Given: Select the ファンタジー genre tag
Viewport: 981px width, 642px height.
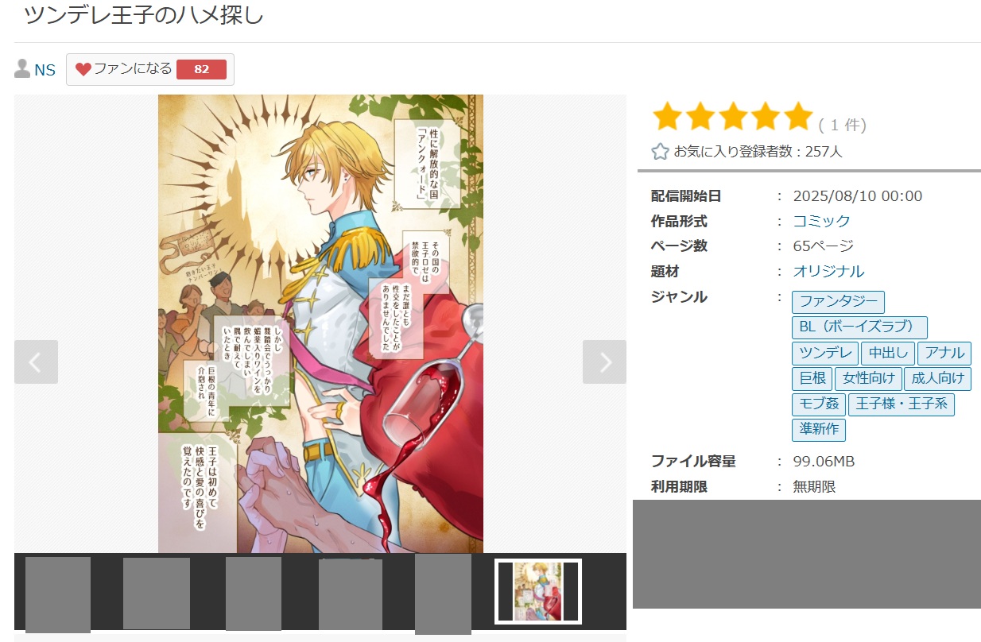Looking at the screenshot, I should pos(838,302).
